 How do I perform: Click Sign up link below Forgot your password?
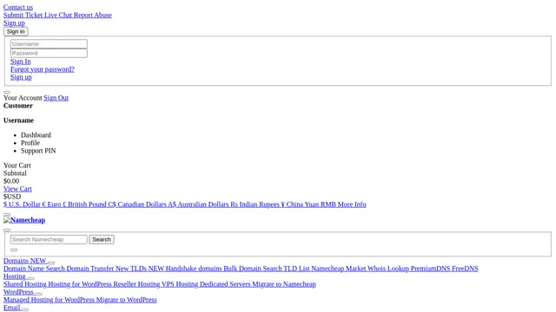pyautogui.click(x=21, y=77)
